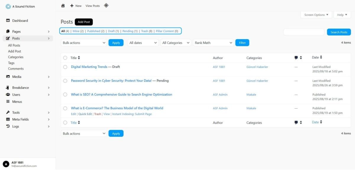Viewport: 355px width, 170px height.
Task: Open the Media library sidebar item
Action: pos(17,77)
